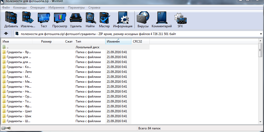
Task: Click the folder icon of Градиенты - Цвет
Action: [x=4, y=111]
